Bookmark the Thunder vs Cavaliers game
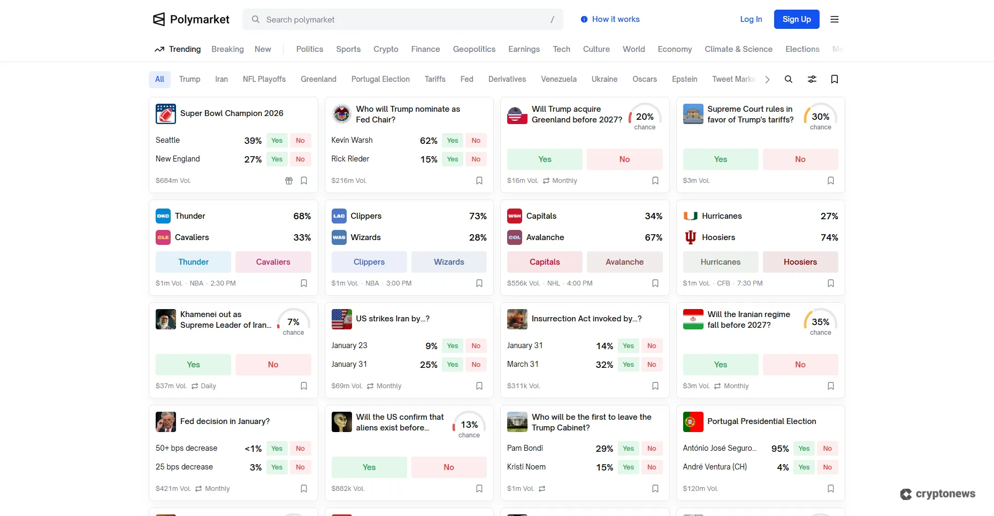The width and height of the screenshot is (994, 516). (304, 283)
